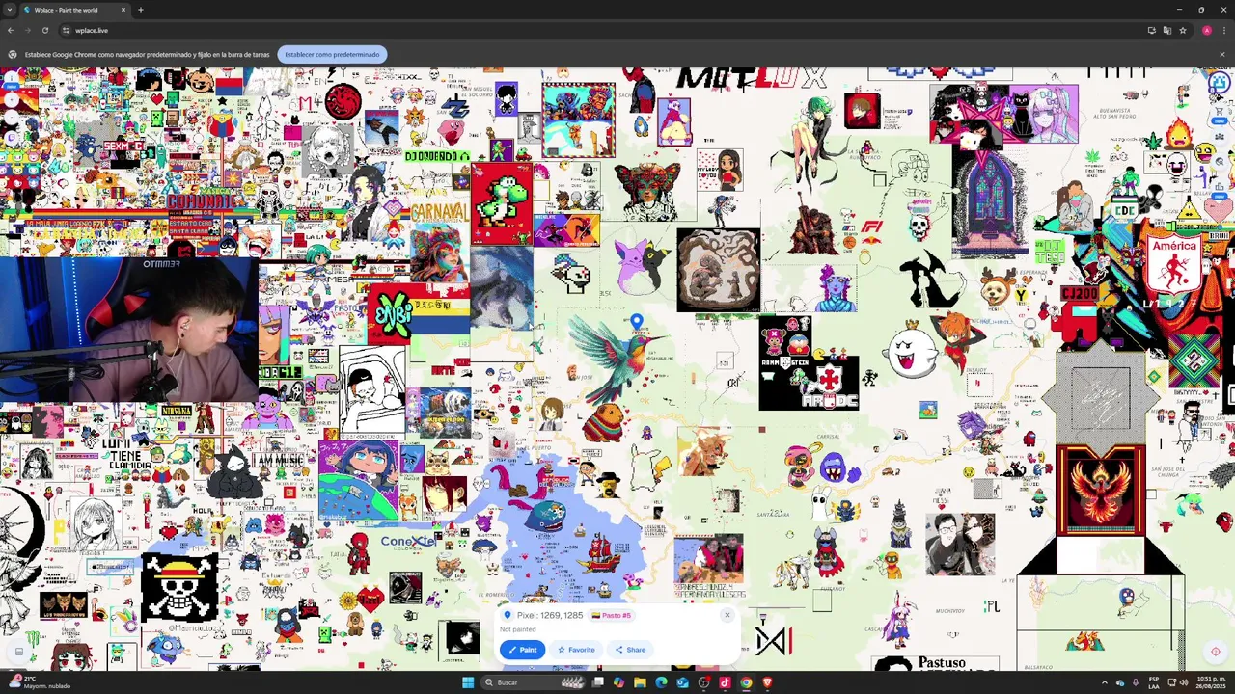Image resolution: width=1235 pixels, height=694 pixels.
Task: Open TikTok from the taskbar
Action: [x=725, y=682]
